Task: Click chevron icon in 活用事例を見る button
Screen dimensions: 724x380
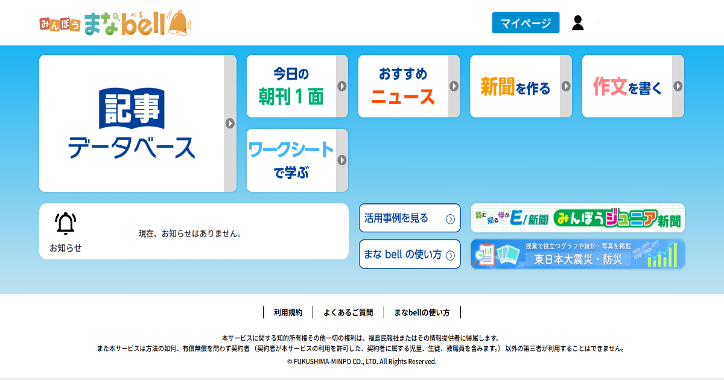Action: (x=450, y=219)
